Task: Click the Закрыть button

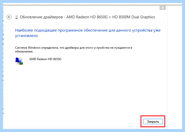Action: [153, 122]
